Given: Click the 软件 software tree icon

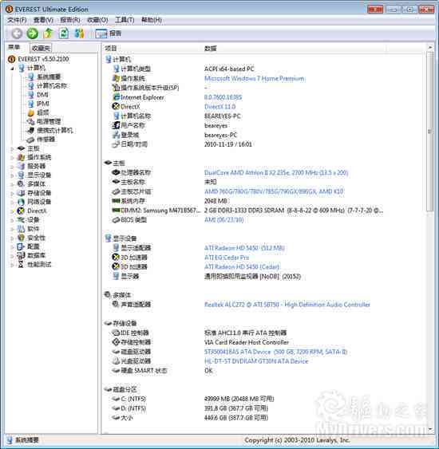Looking at the screenshot, I should pos(21,229).
